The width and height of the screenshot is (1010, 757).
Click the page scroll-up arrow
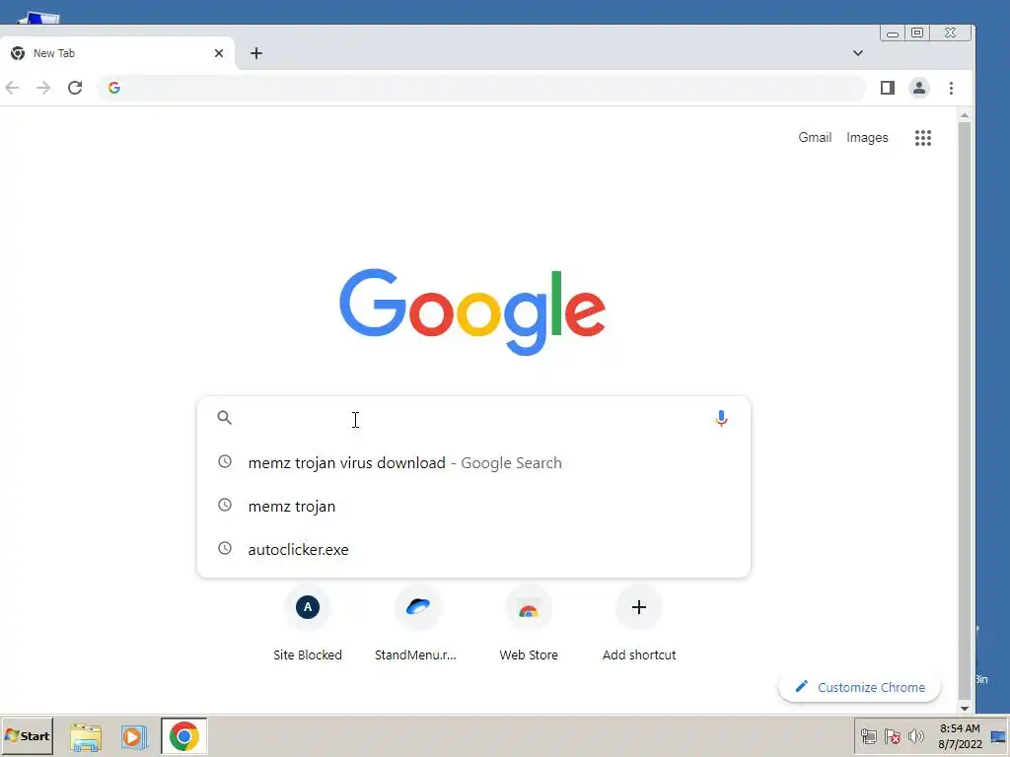[x=965, y=116]
